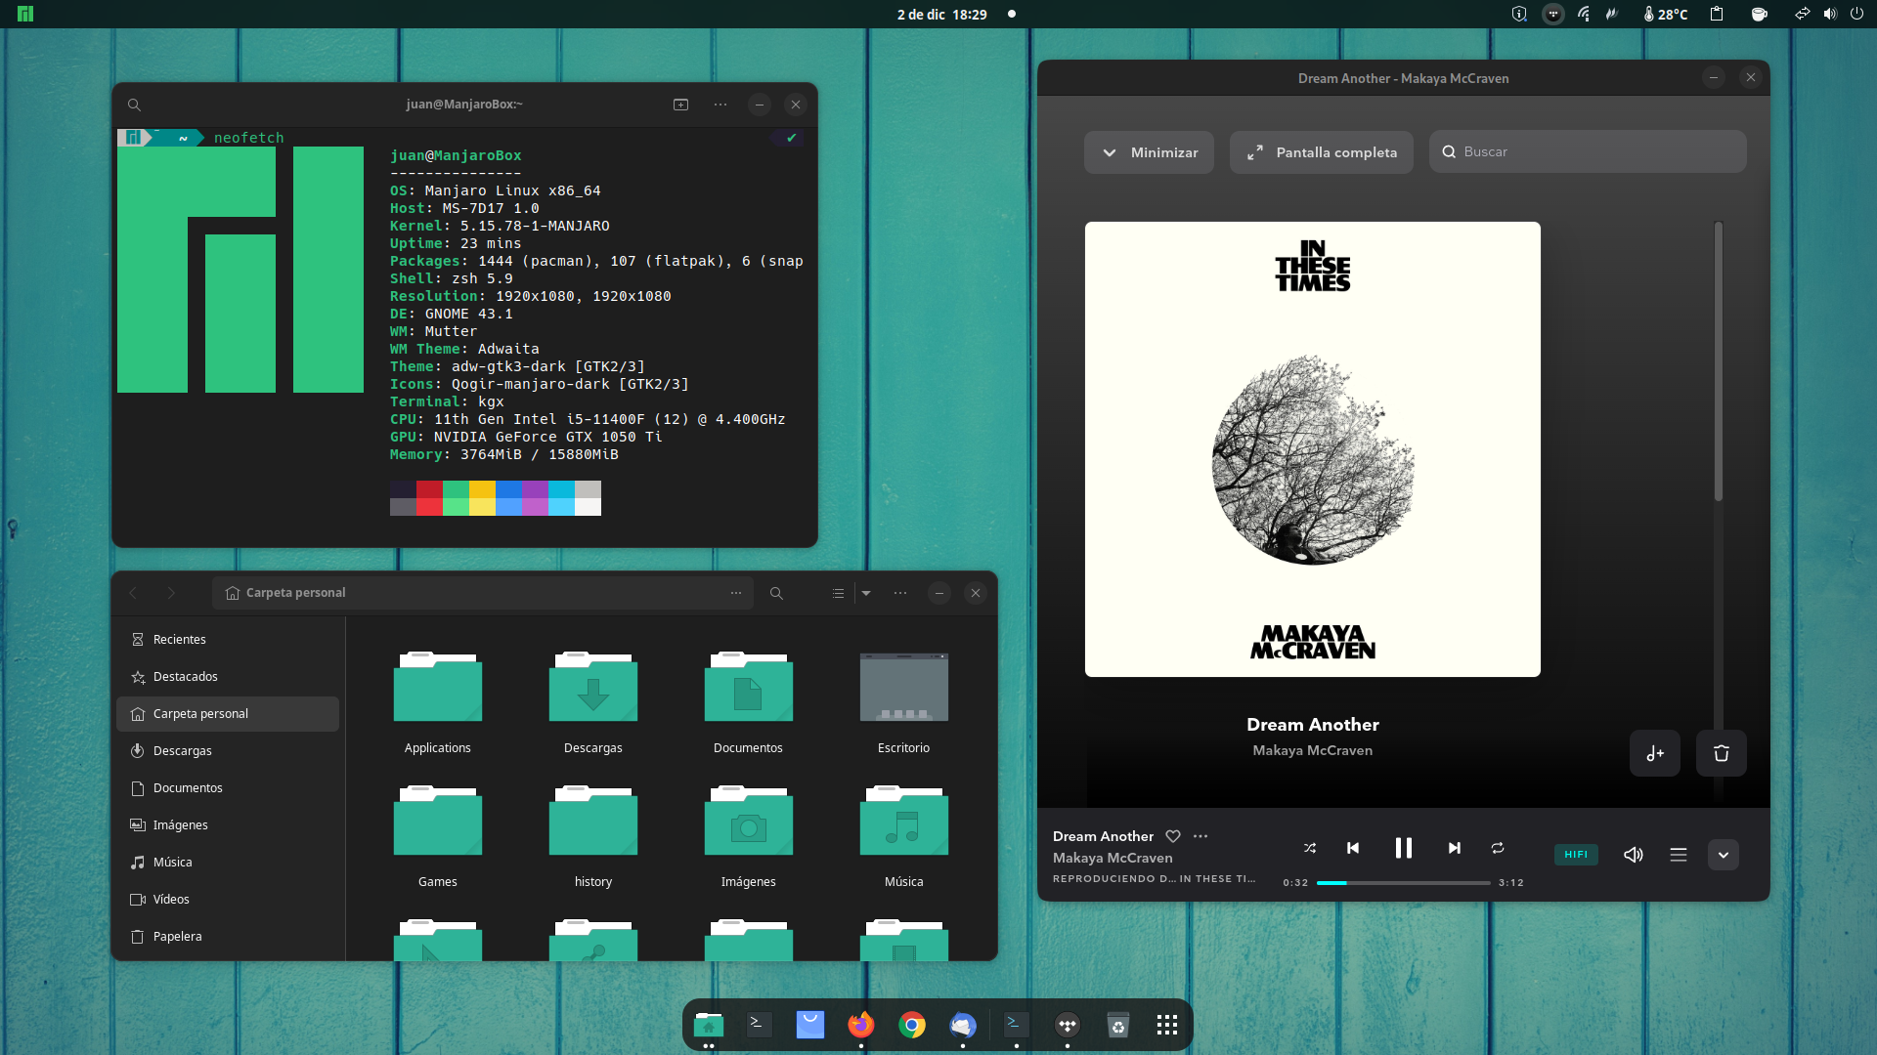Viewport: 1877px width, 1055px height.
Task: Toggle the HIFI quality badge
Action: (1576, 854)
